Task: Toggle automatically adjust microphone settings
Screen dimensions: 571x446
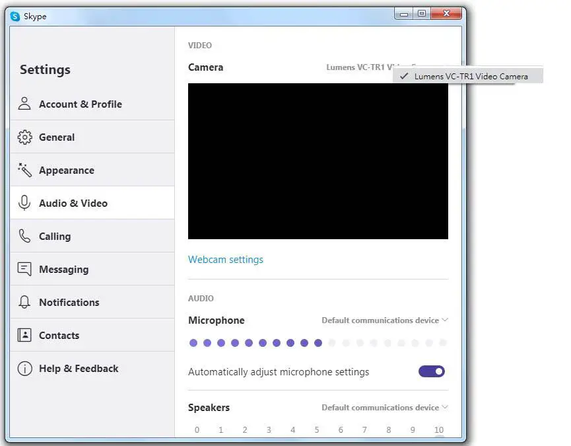Action: (x=431, y=371)
